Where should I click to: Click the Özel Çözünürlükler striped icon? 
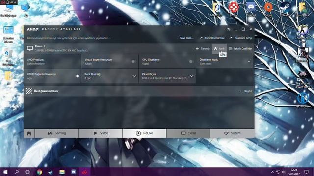pyautogui.click(x=29, y=91)
